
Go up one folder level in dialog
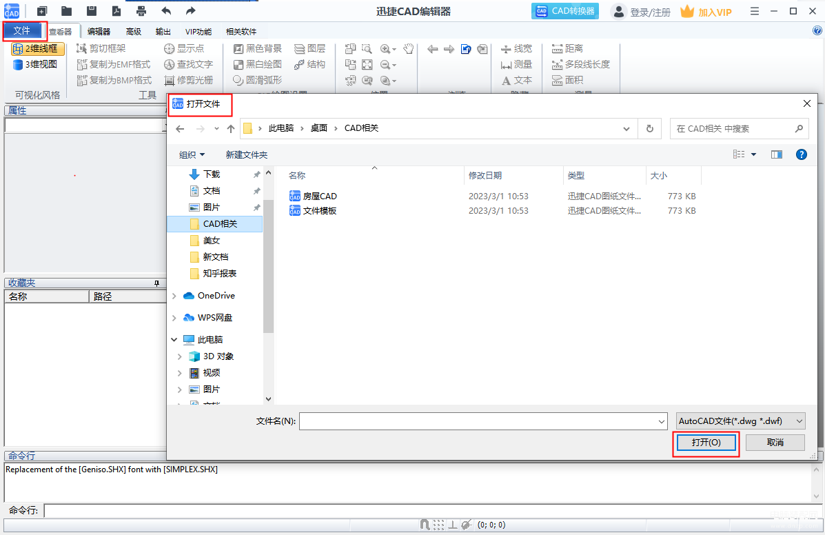(x=230, y=128)
